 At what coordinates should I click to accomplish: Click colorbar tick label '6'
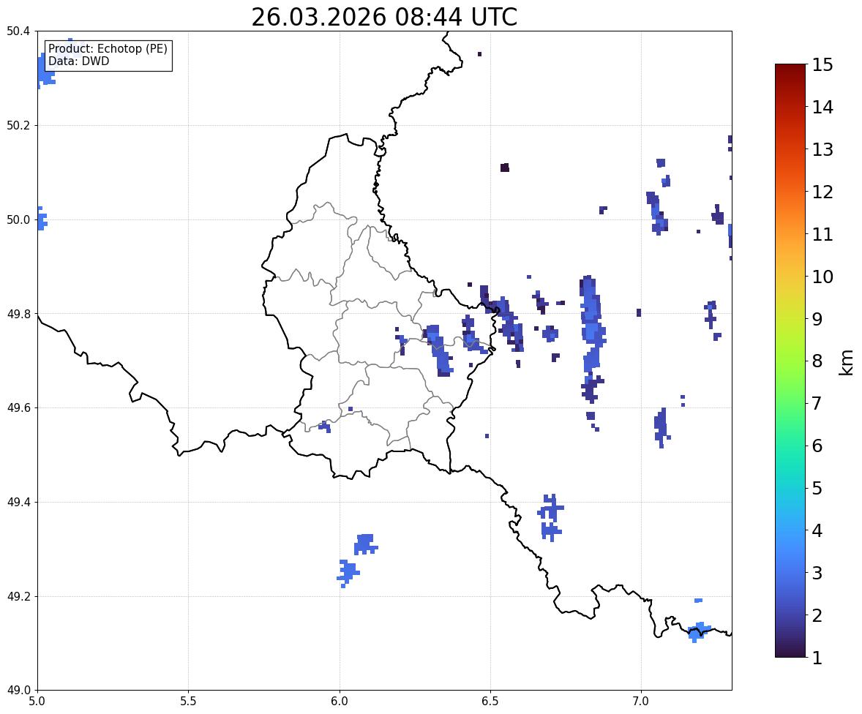817,446
